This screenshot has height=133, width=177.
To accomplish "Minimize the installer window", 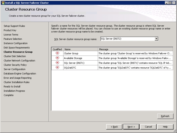I will pos(166,3).
